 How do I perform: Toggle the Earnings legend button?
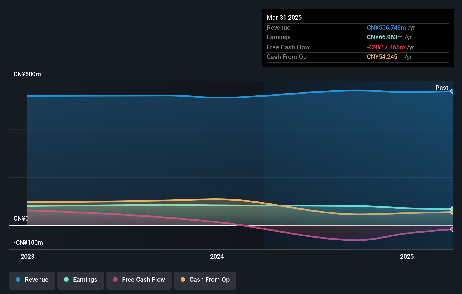click(81, 280)
